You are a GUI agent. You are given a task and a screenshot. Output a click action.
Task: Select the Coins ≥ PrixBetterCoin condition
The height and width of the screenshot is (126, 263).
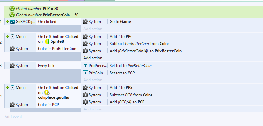point(58,49)
